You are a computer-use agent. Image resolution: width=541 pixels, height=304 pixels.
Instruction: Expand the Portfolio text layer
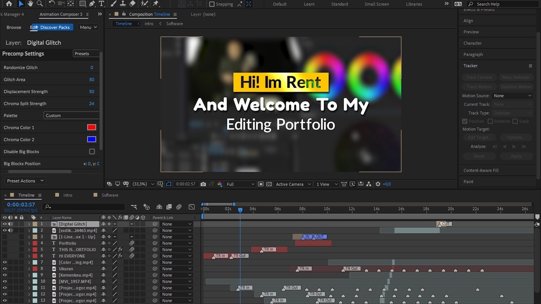coord(29,243)
